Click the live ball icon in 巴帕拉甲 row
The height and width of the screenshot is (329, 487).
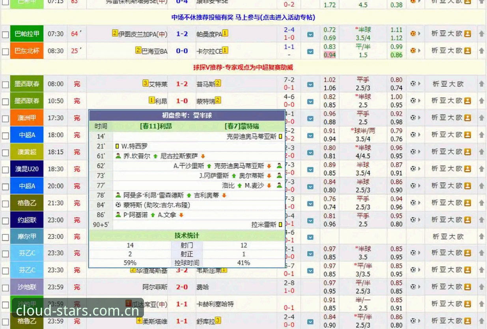tap(413, 34)
